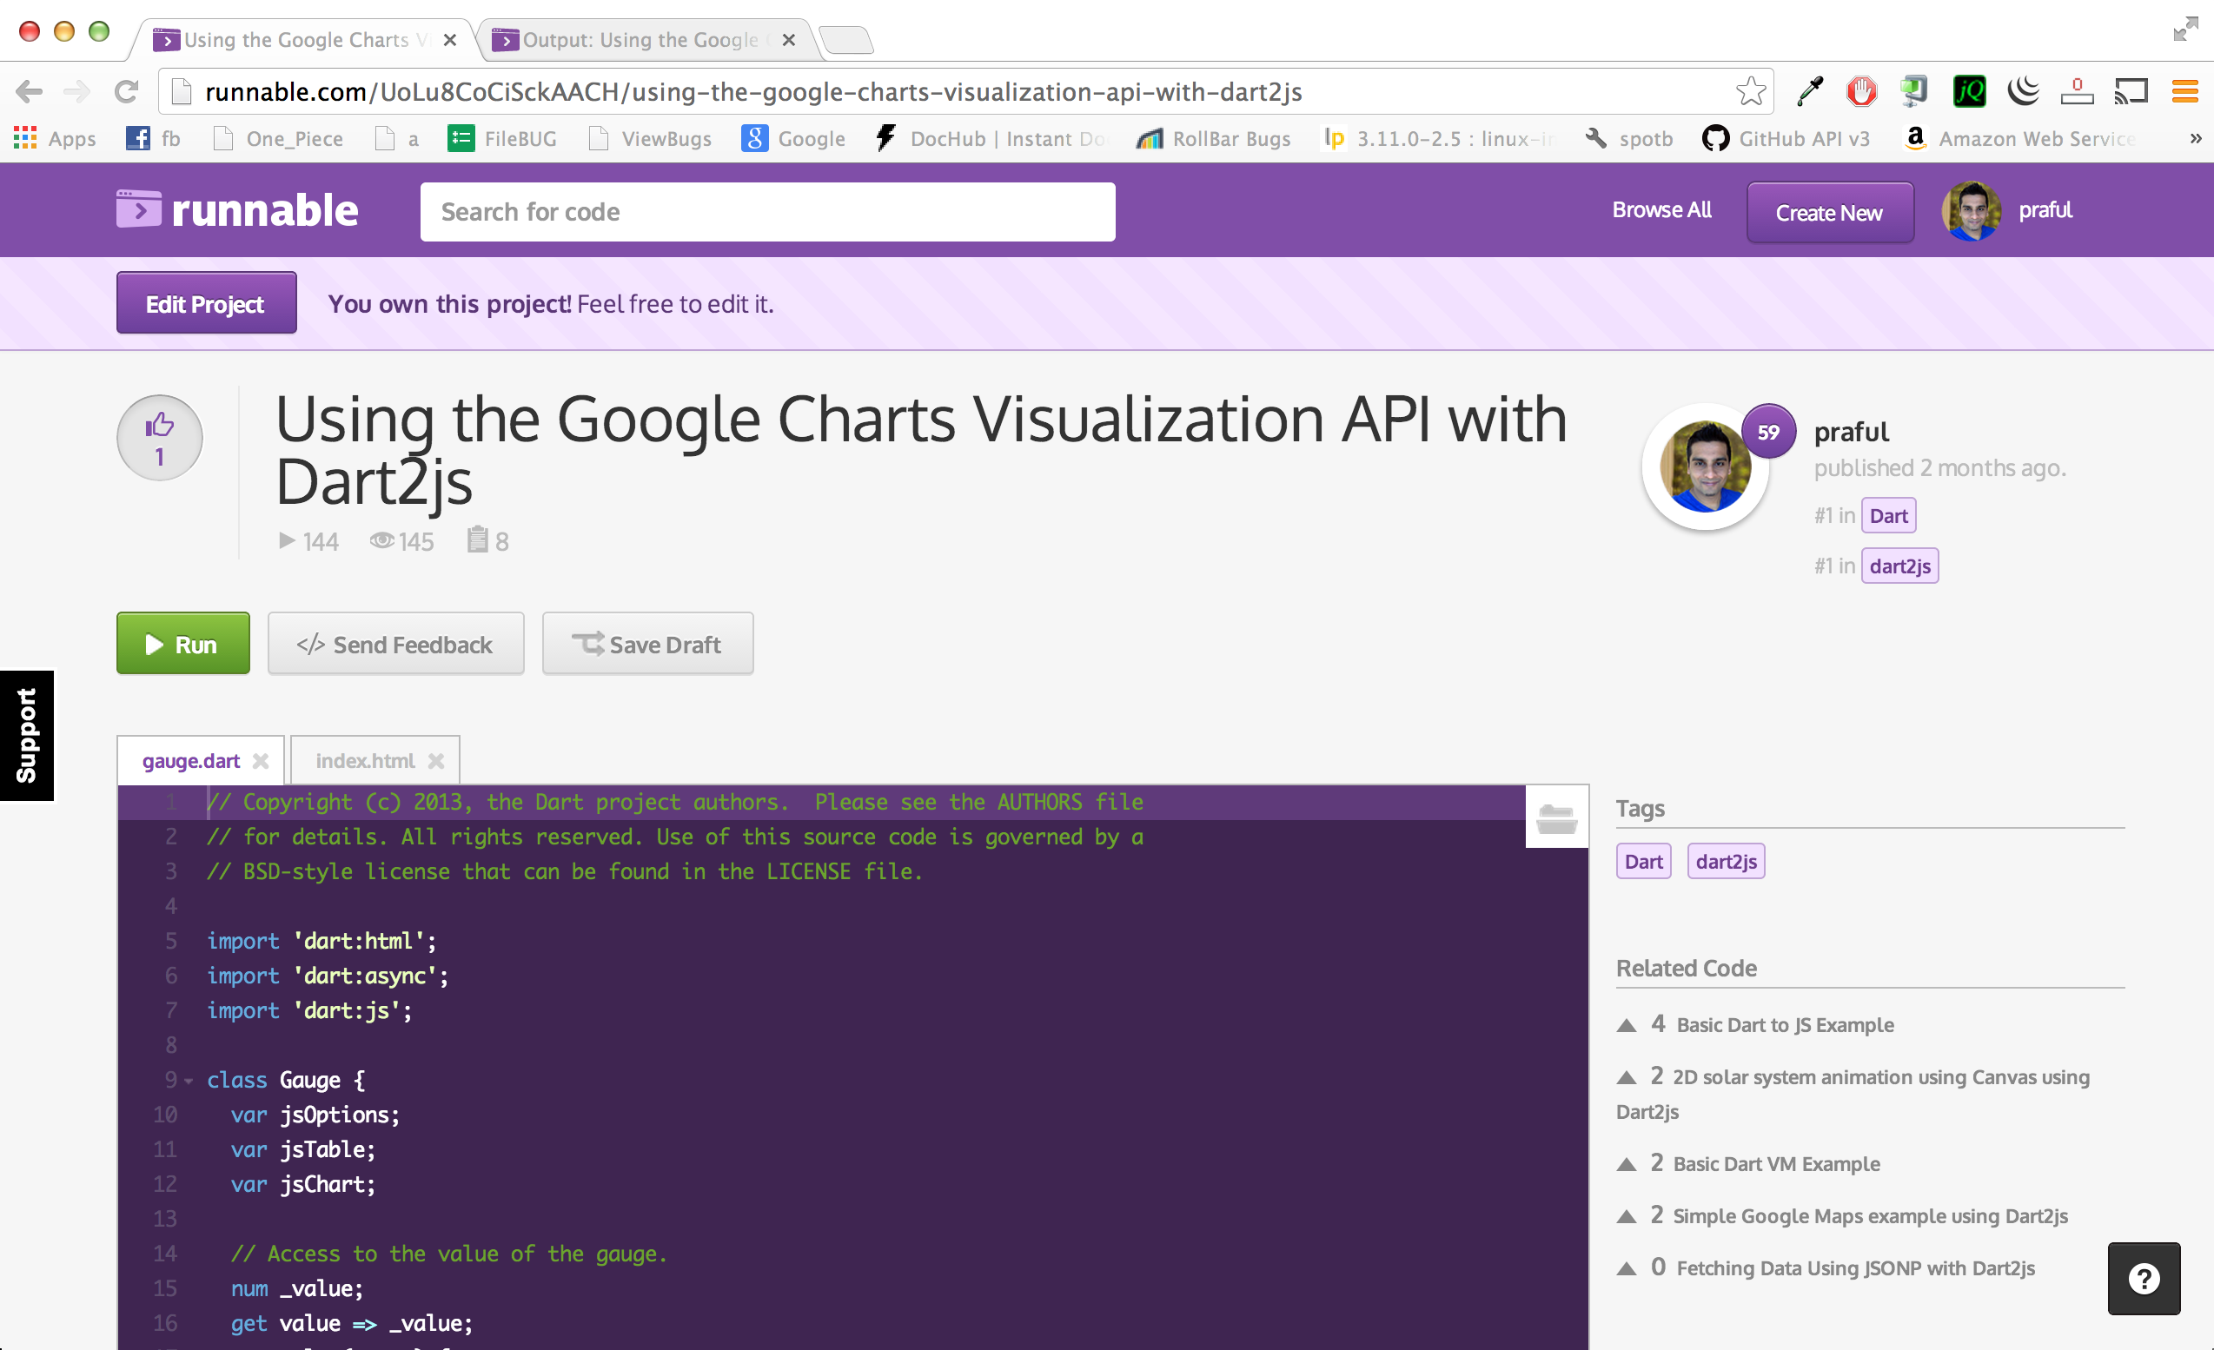The width and height of the screenshot is (2214, 1350).
Task: Close the gauge.dart tab
Action: [x=262, y=761]
